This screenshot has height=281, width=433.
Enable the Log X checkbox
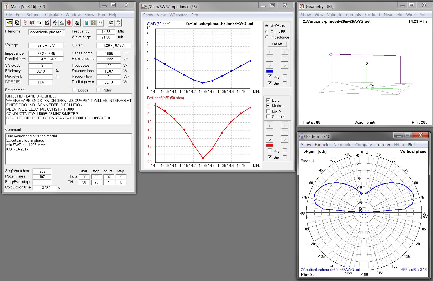[268, 111]
